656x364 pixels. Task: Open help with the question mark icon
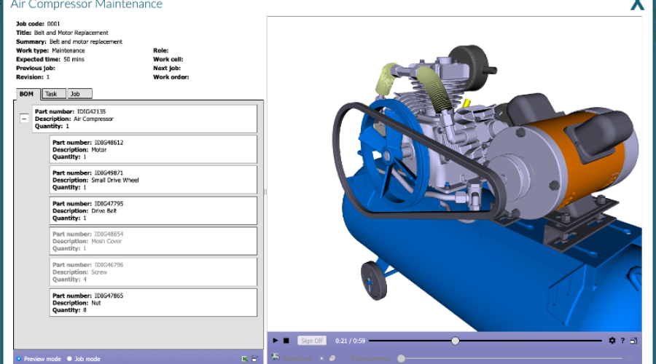coord(623,341)
